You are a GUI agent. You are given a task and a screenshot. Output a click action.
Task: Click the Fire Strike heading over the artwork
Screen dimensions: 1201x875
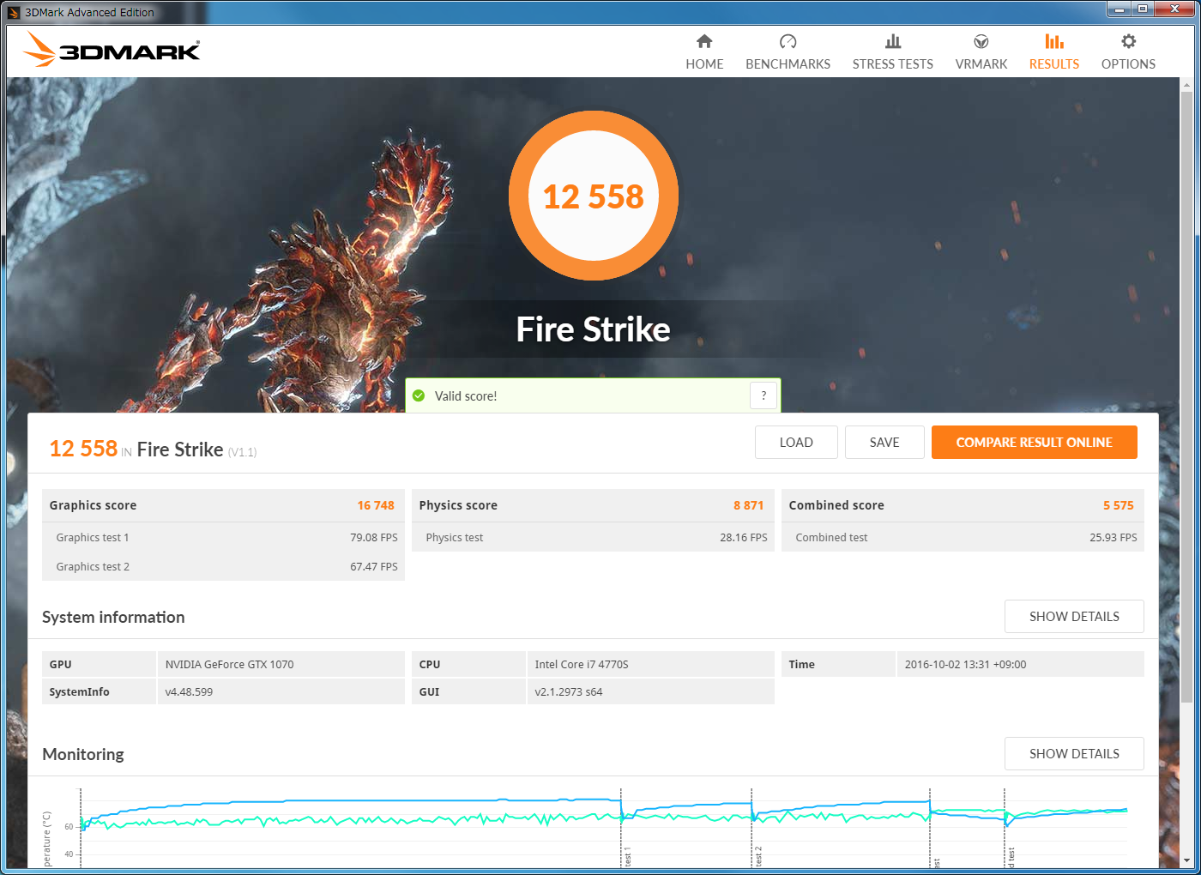tap(594, 329)
